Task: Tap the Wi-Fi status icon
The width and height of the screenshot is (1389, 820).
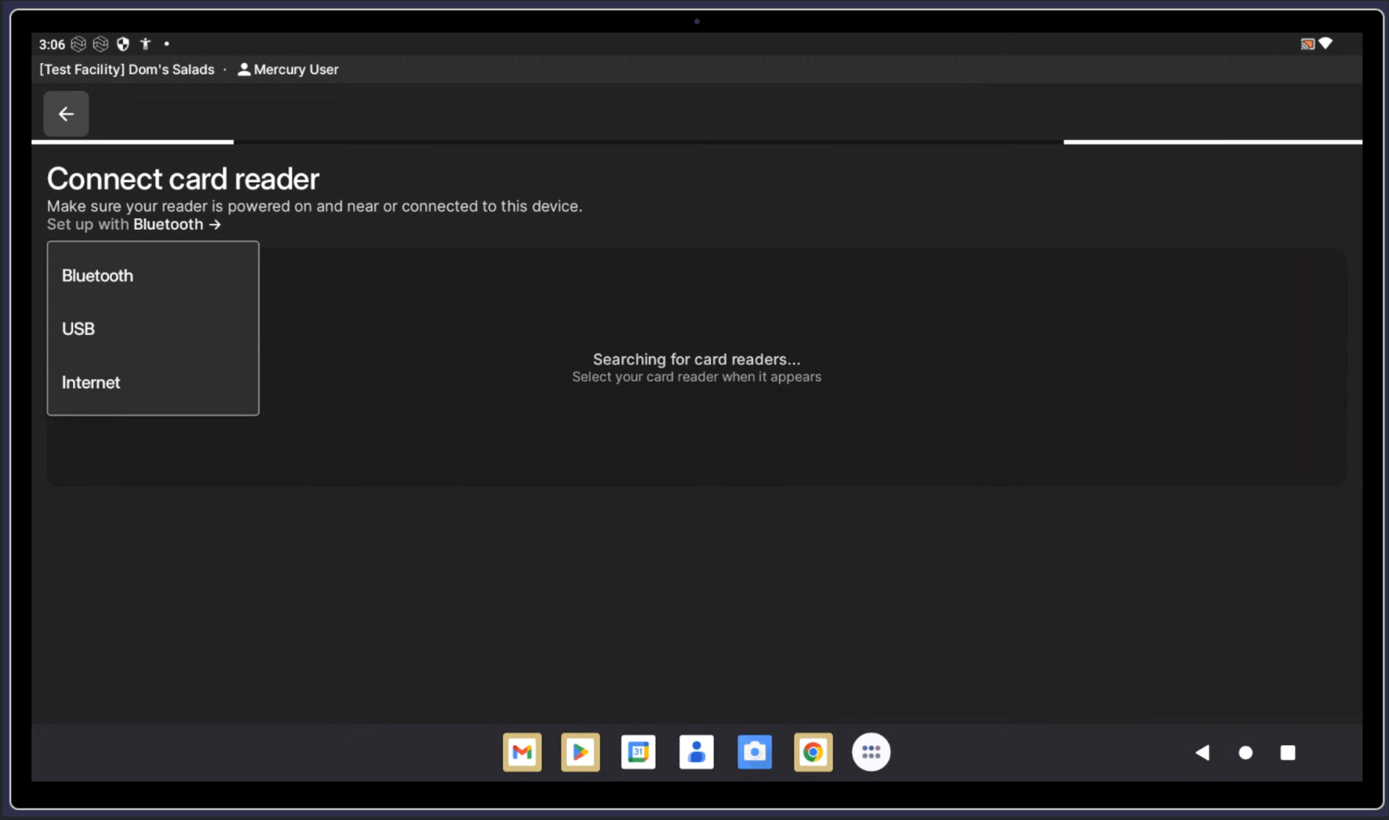Action: click(1325, 43)
